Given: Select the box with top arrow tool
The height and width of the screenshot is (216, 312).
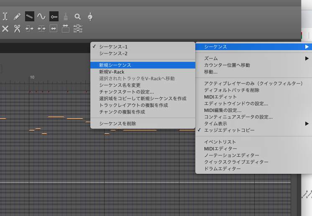Looking at the screenshot, I should click(66, 28).
